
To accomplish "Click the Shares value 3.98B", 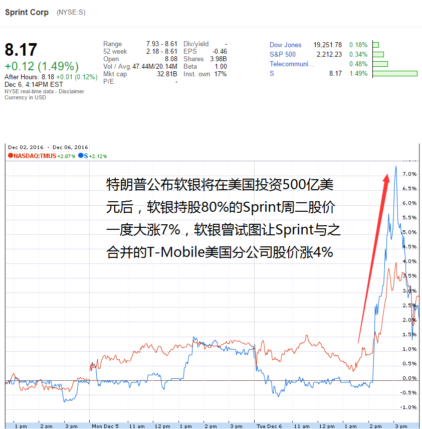I will pyautogui.click(x=218, y=59).
